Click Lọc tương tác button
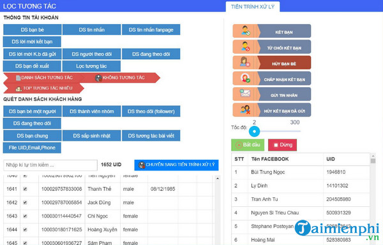Image resolution: width=383 pixels, height=245 pixels. [x=91, y=66]
